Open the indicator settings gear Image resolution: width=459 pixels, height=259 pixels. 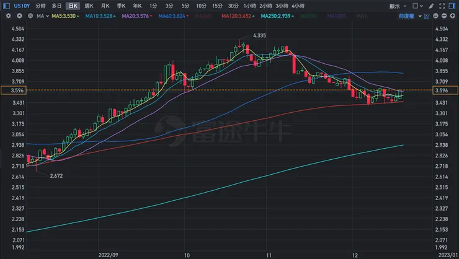(x=9, y=16)
